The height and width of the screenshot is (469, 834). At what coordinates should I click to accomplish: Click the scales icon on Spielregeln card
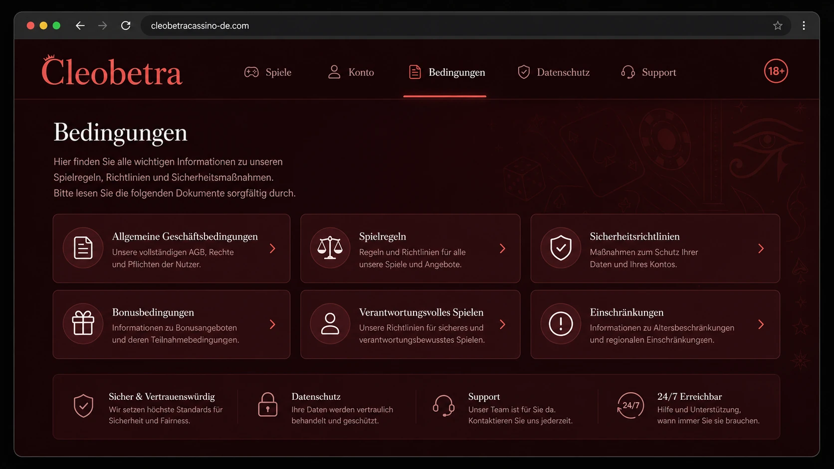pos(330,248)
